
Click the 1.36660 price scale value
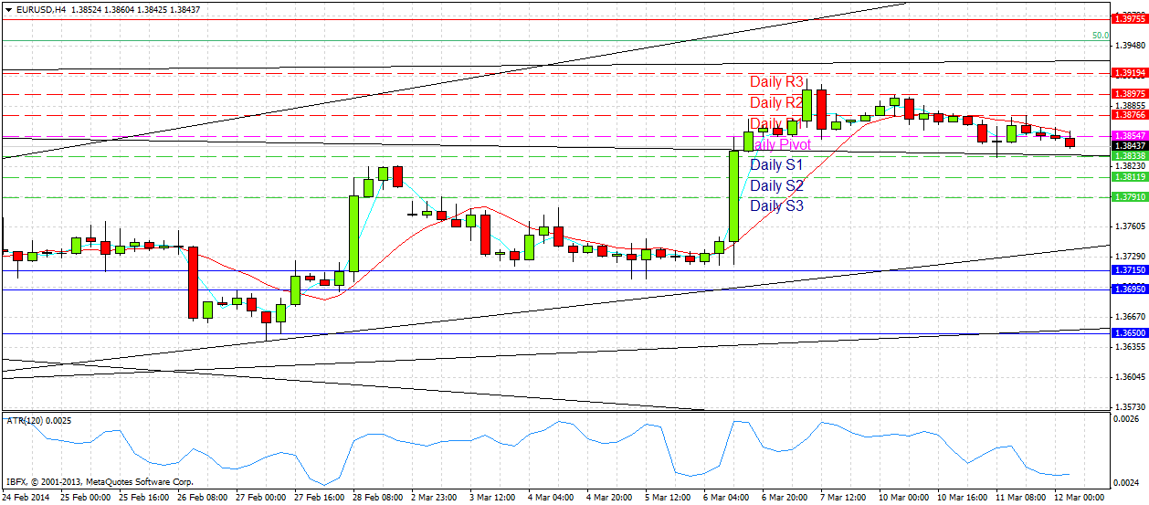pyautogui.click(x=1131, y=317)
